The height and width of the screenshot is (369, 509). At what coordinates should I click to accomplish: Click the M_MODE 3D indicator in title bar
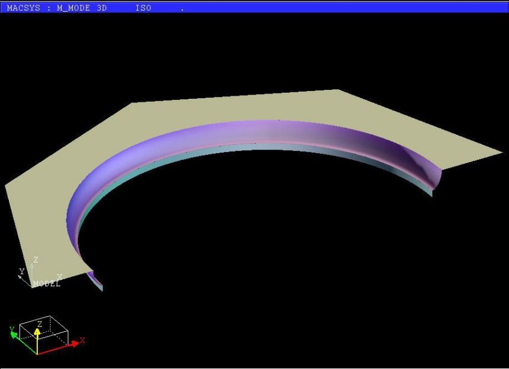coord(82,8)
